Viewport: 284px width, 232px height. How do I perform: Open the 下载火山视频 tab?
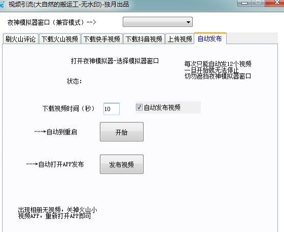[x=60, y=39]
